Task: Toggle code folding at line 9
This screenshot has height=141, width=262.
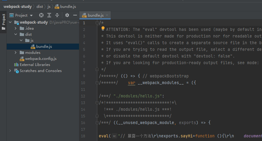Action: coord(97,76)
